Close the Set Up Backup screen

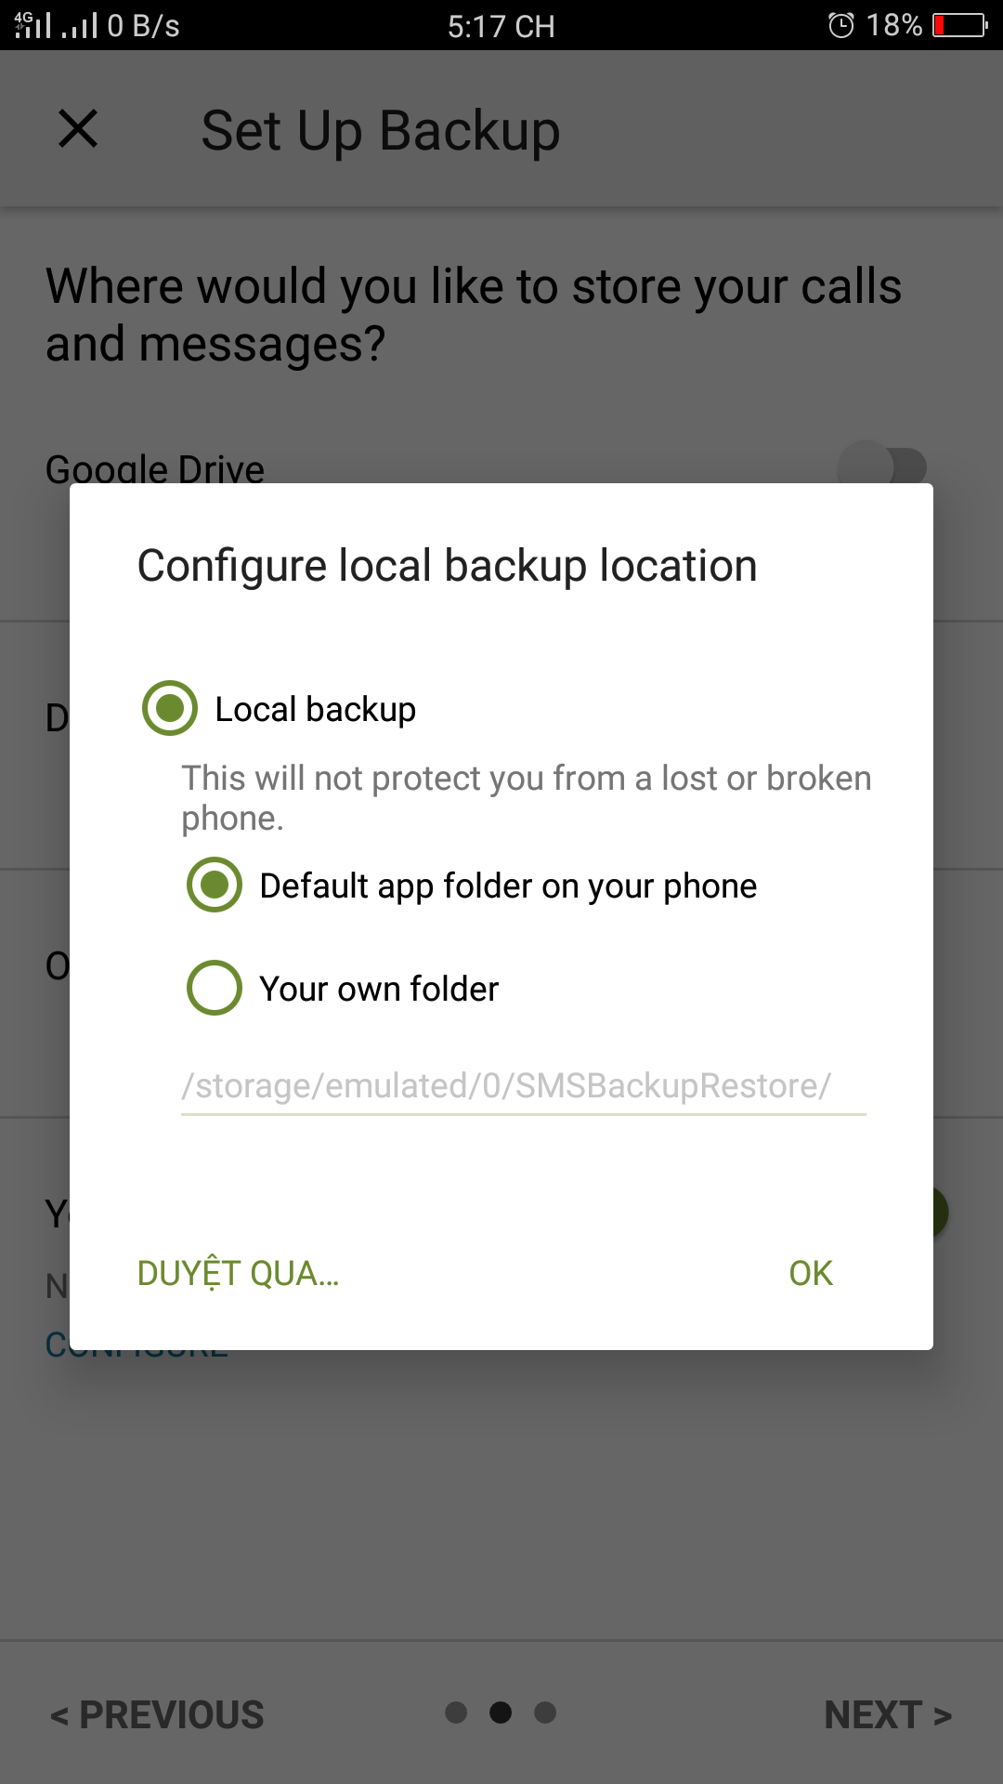[78, 128]
